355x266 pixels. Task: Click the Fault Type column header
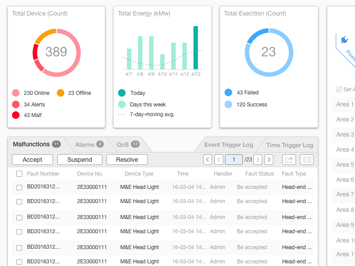point(294,174)
